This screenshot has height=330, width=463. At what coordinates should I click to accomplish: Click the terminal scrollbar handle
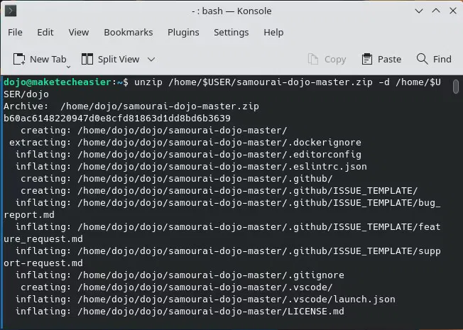click(456, 87)
